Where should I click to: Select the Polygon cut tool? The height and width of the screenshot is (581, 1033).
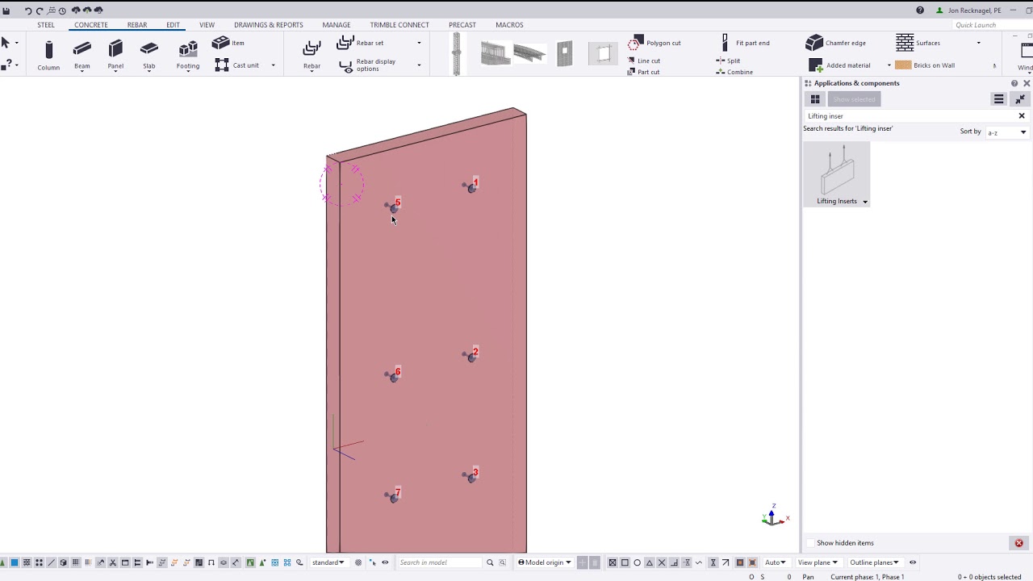(656, 43)
